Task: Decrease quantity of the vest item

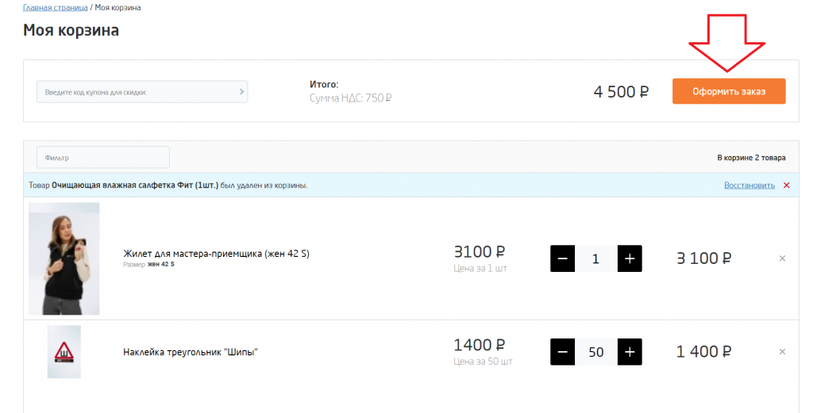Action: tap(562, 258)
